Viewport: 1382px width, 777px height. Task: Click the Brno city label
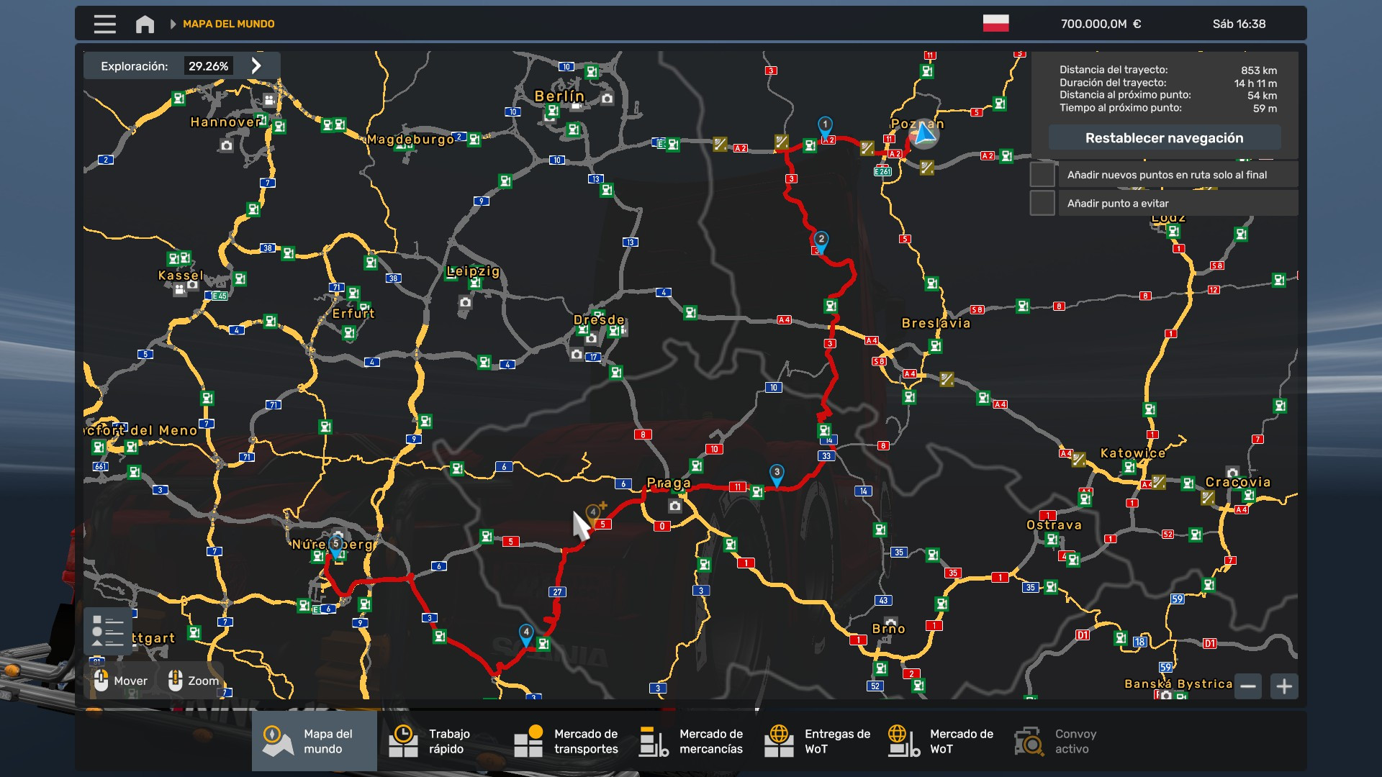pos(888,628)
